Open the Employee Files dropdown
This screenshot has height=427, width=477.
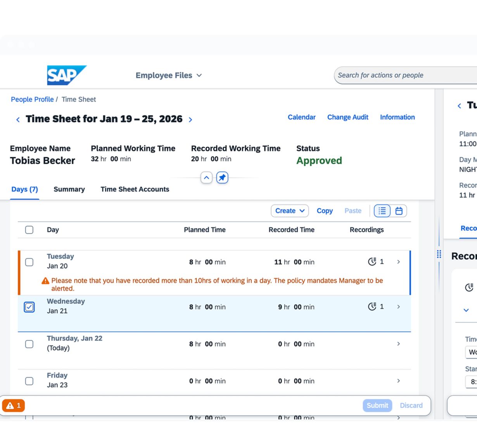coord(168,75)
